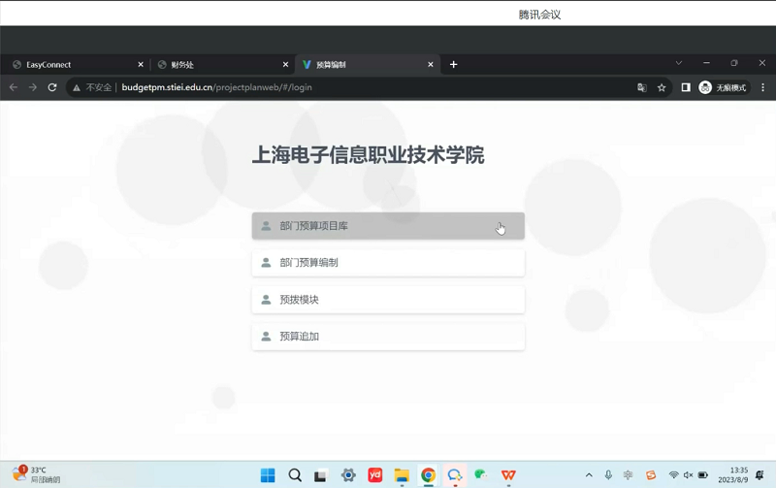776x488 pixels.
Task: Click the 不安全 site security warning
Action: click(92, 87)
